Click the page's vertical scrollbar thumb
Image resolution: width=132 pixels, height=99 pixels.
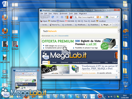click(119, 31)
